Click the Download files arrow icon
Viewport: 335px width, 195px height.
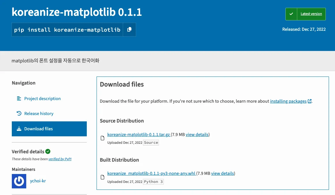click(x=19, y=129)
